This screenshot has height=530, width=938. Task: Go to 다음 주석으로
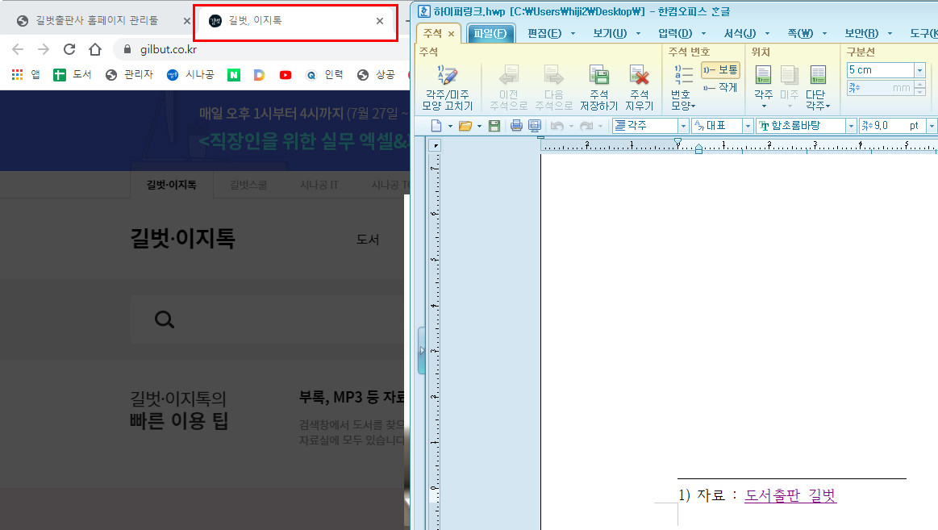553,87
